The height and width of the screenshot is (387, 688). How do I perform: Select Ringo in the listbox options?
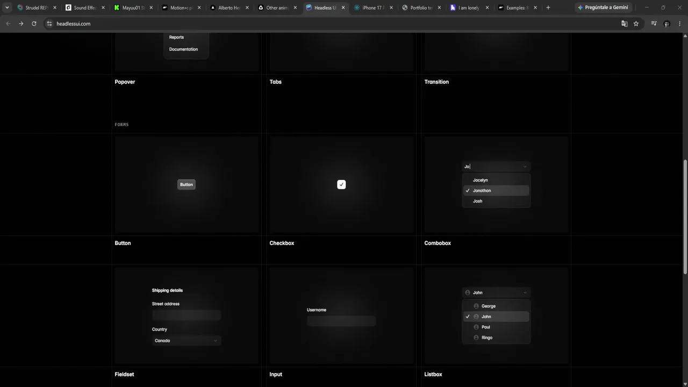click(496, 338)
